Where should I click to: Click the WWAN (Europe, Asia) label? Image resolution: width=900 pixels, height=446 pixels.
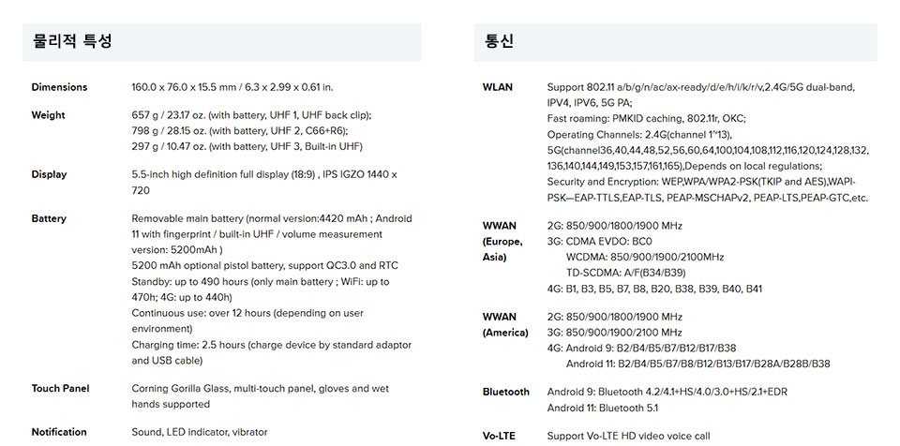pos(502,242)
